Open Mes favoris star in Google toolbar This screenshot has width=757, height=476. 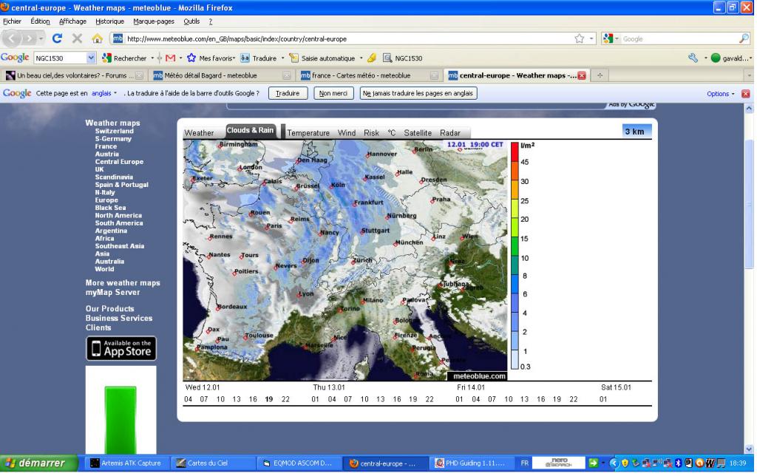pos(211,58)
